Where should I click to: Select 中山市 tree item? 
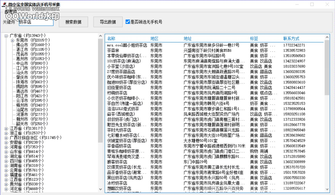click(x=32, y=63)
